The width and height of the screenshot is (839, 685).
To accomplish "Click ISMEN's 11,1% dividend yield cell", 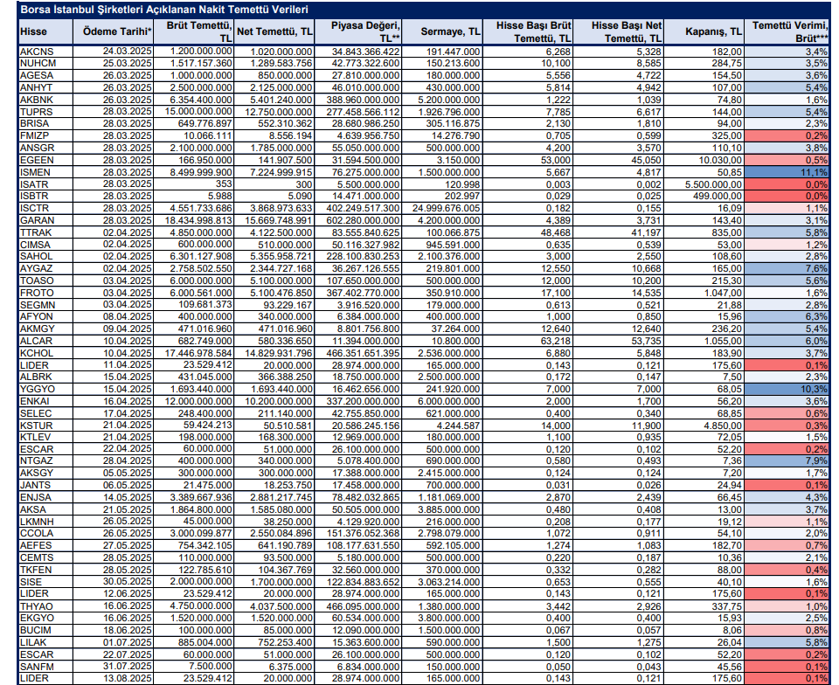I will point(787,172).
